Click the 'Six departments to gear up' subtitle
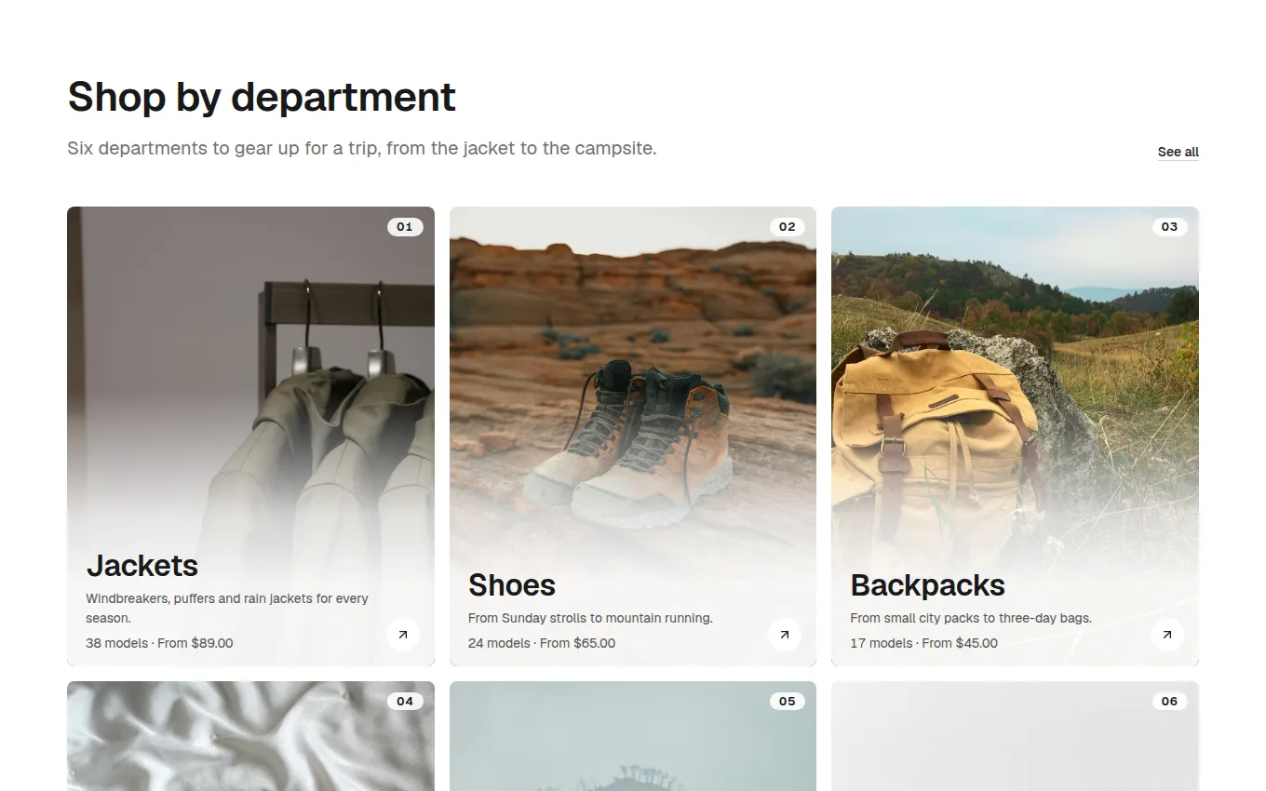This screenshot has width=1266, height=791. coord(362,148)
